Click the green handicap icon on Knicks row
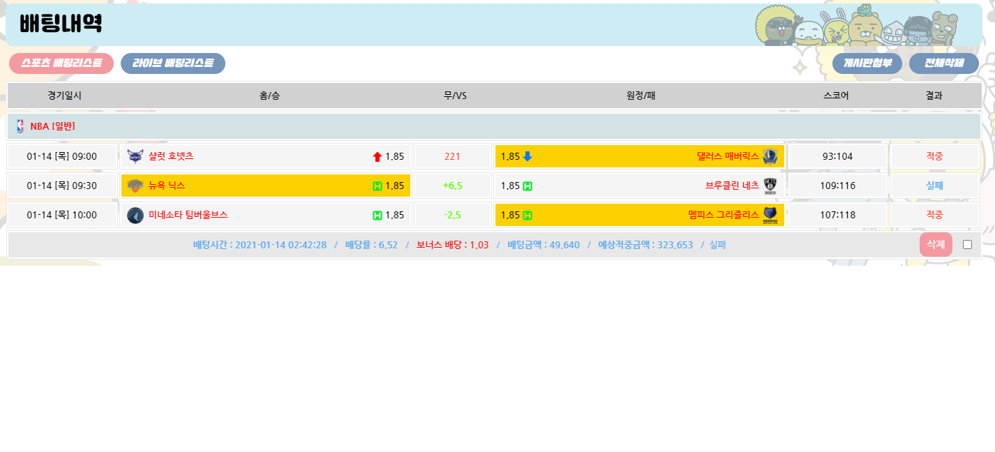Image resolution: width=995 pixels, height=452 pixels. 377,186
